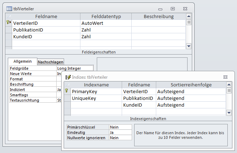Click scroll up arrow in Indizes grid
Viewport: 237px width, 153px height.
click(x=229, y=85)
